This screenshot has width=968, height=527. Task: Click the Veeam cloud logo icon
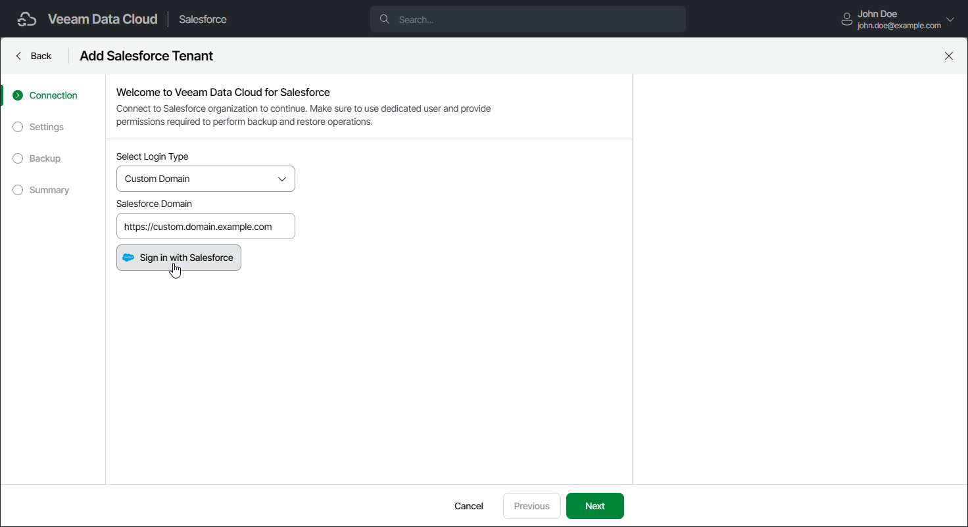point(27,19)
